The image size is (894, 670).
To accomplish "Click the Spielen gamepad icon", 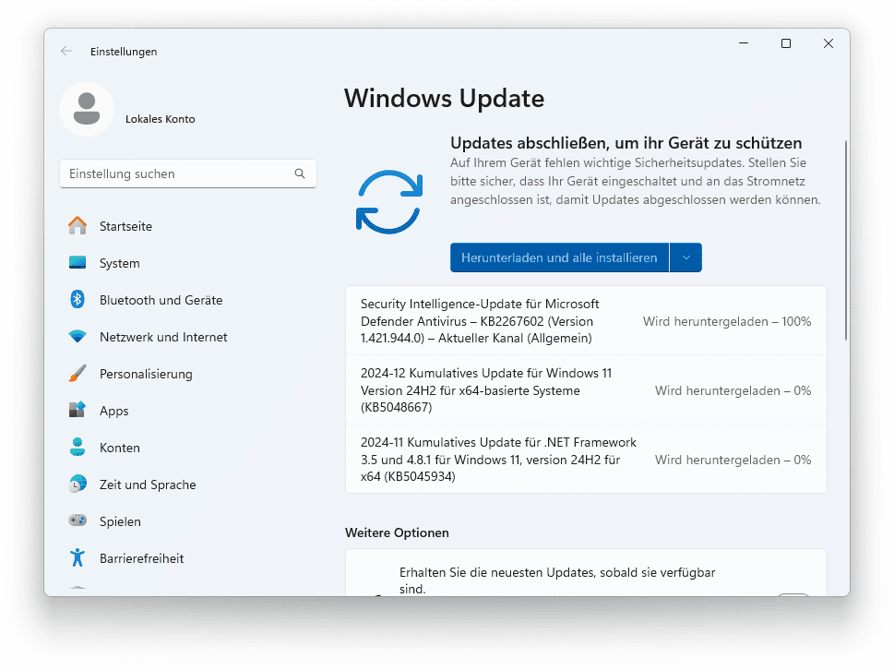I will pyautogui.click(x=77, y=520).
